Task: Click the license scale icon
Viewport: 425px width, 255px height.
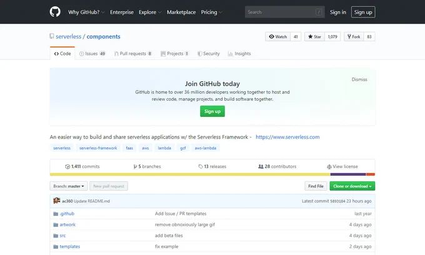Action: [329, 167]
